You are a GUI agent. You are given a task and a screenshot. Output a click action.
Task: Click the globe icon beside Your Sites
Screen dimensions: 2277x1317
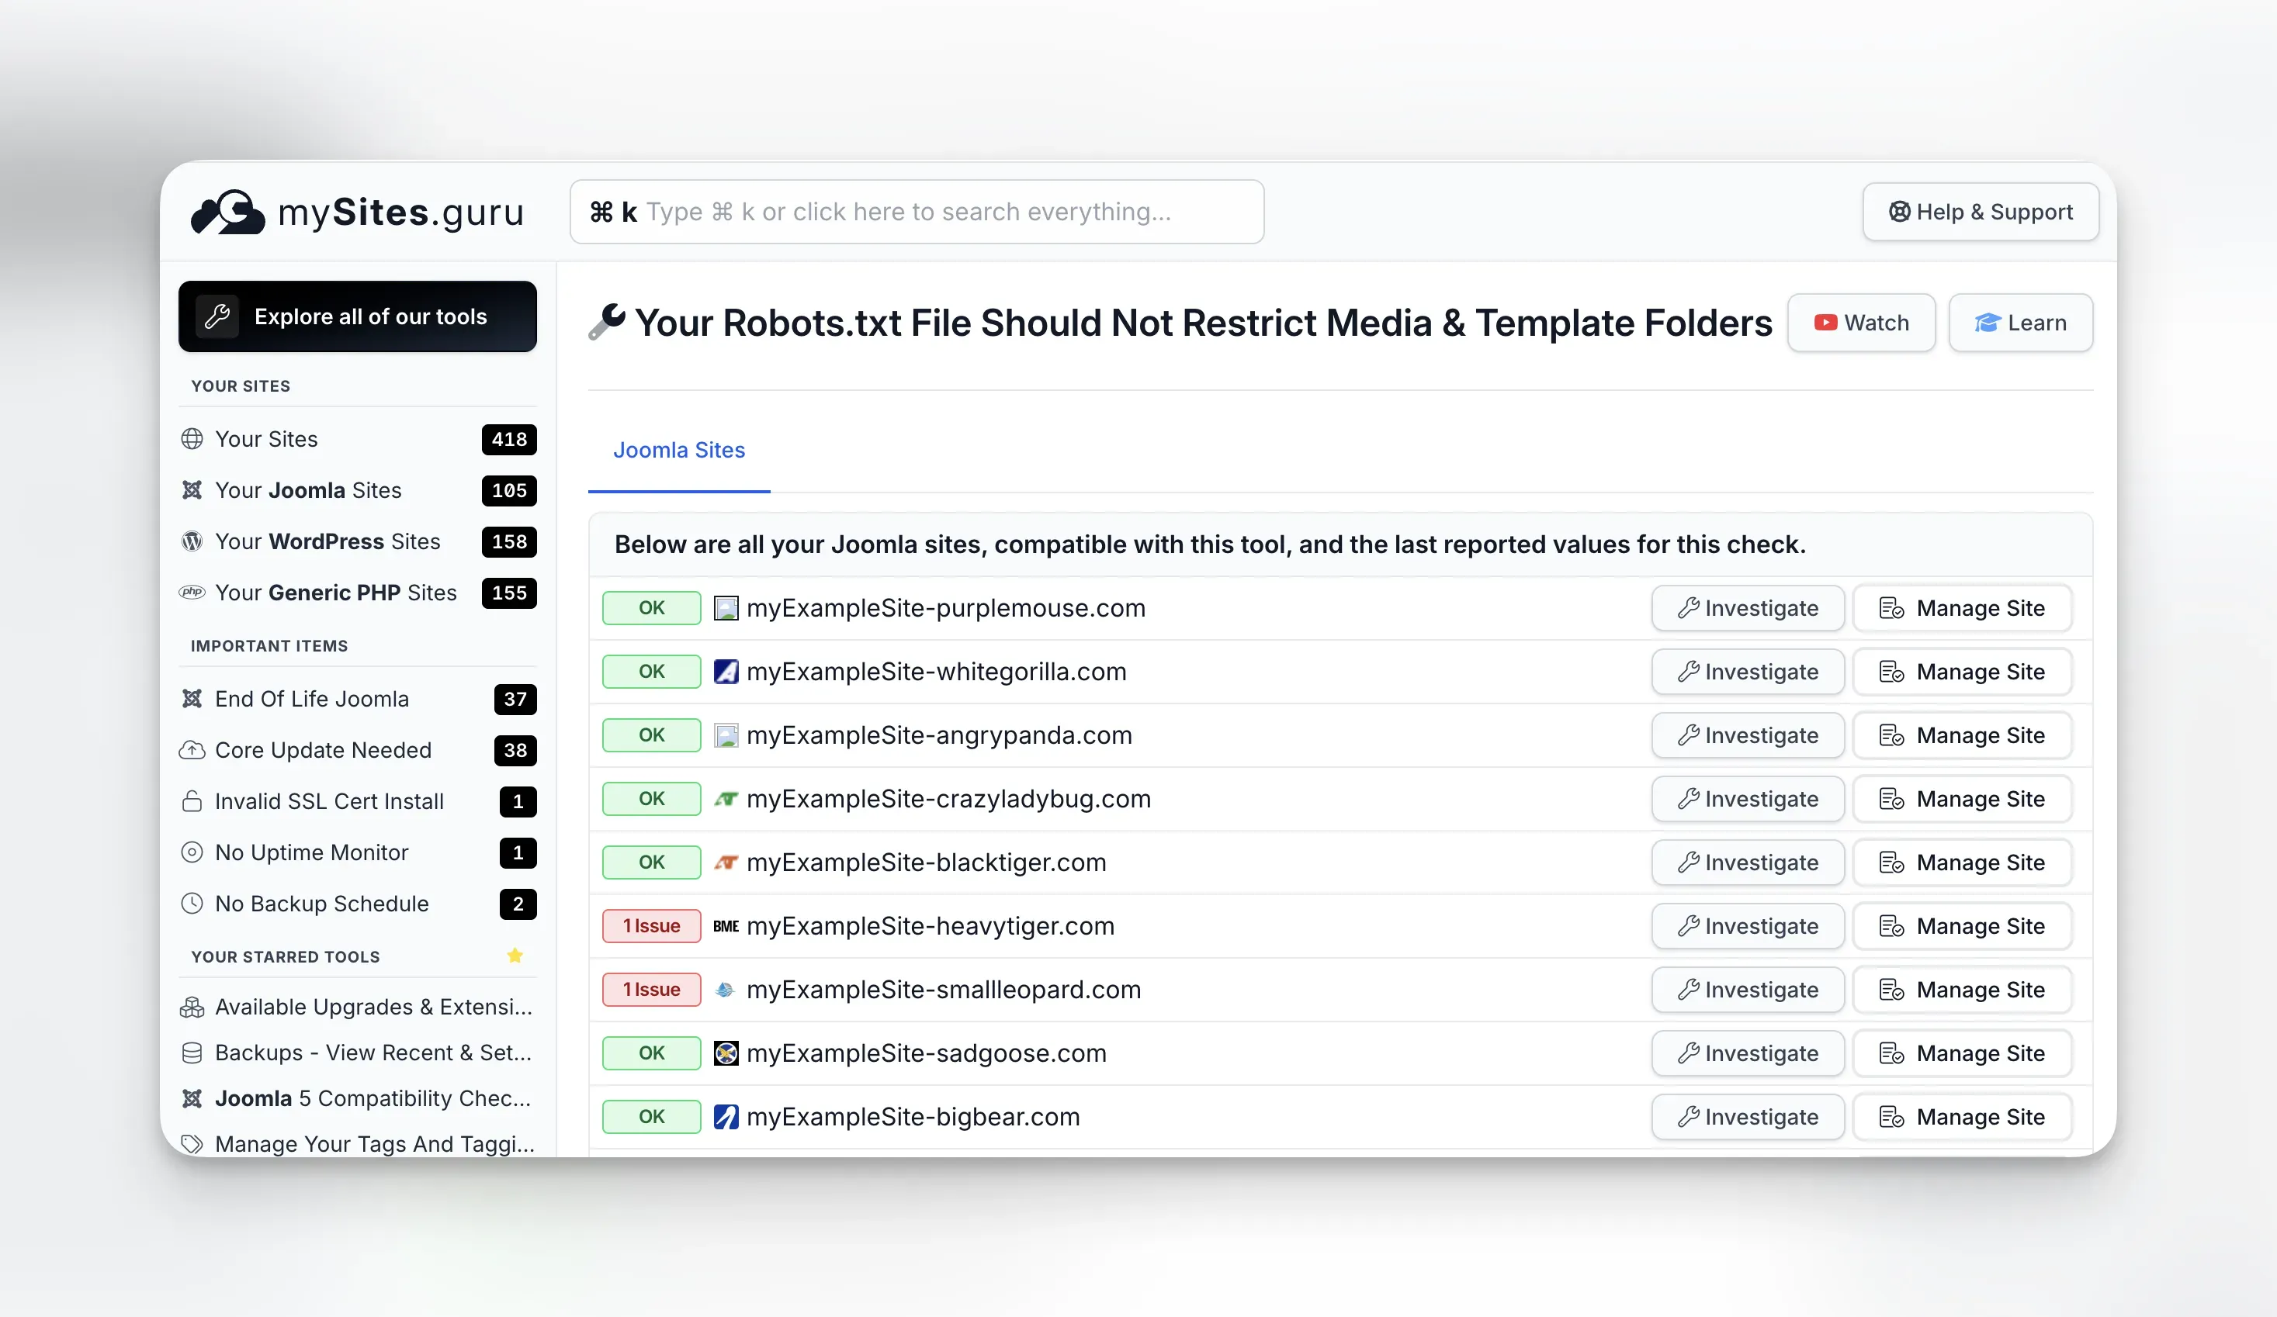tap(192, 439)
